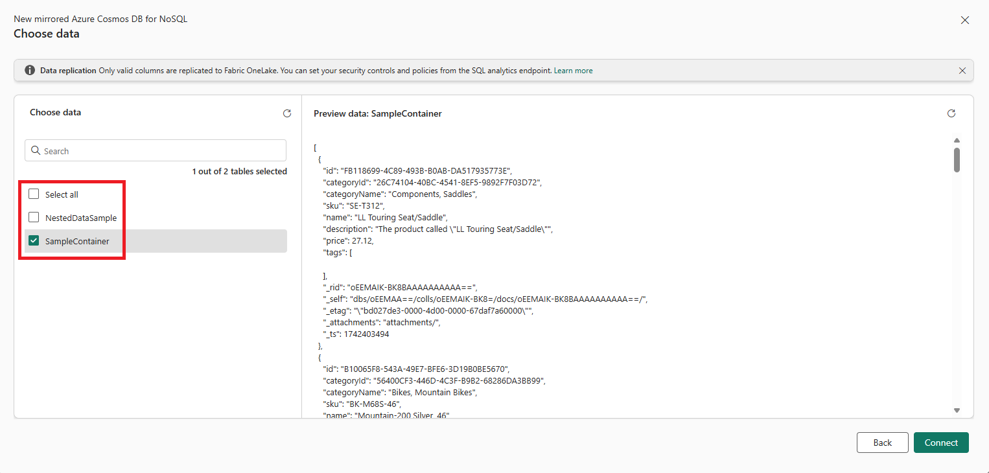Refresh the Choose data table list
The image size is (989, 473).
tap(287, 113)
